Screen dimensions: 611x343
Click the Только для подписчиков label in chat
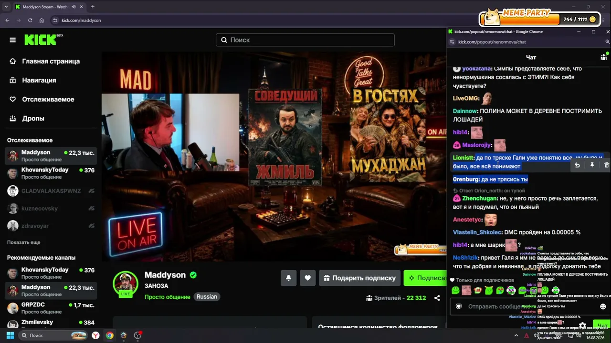click(485, 280)
